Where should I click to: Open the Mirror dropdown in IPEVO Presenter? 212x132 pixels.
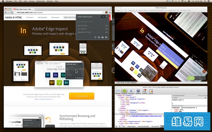pos(143,10)
